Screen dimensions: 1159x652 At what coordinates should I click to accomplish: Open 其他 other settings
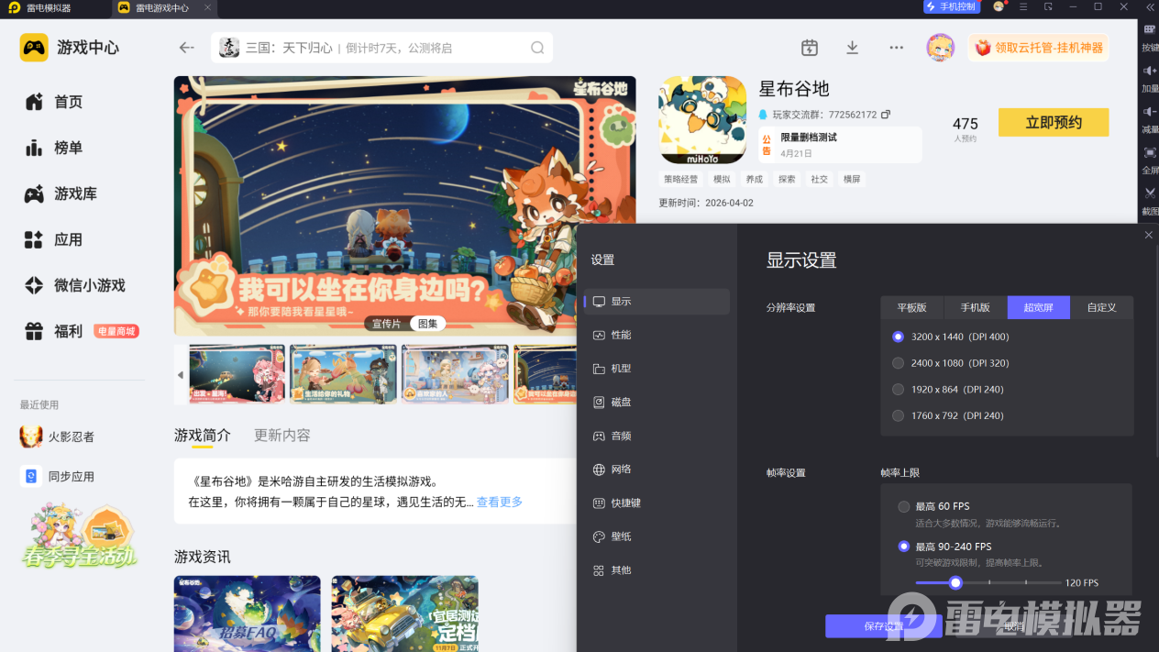657,569
